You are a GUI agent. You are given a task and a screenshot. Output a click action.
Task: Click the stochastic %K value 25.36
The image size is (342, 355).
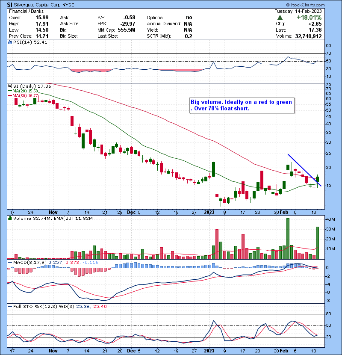tap(83, 307)
